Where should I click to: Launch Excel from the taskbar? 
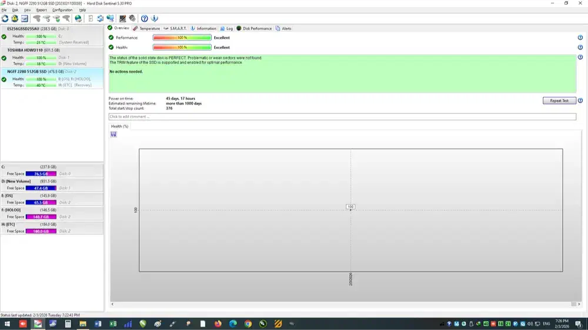tap(113, 324)
